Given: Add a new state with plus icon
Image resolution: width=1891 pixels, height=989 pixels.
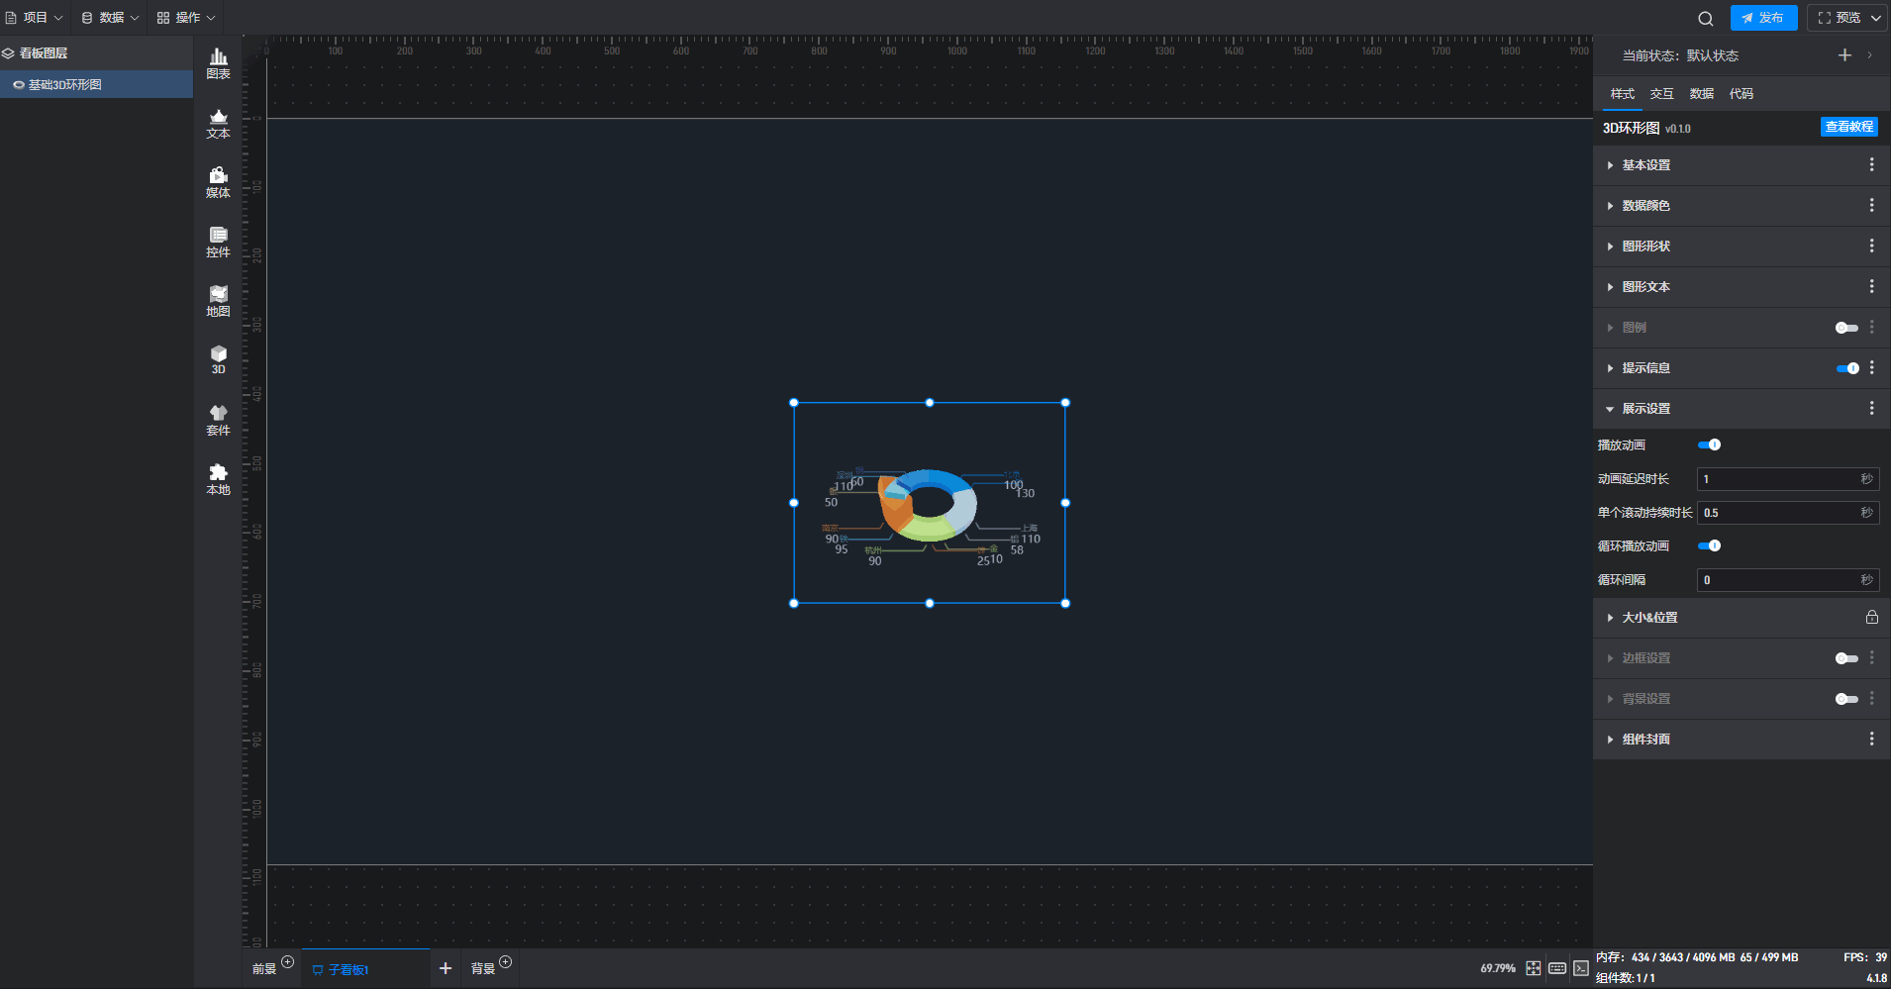Looking at the screenshot, I should pyautogui.click(x=1844, y=55).
